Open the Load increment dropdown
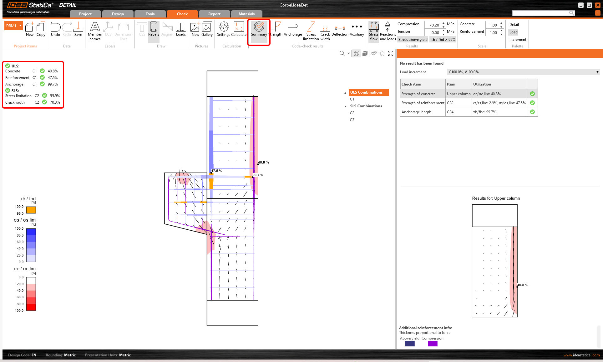 597,72
